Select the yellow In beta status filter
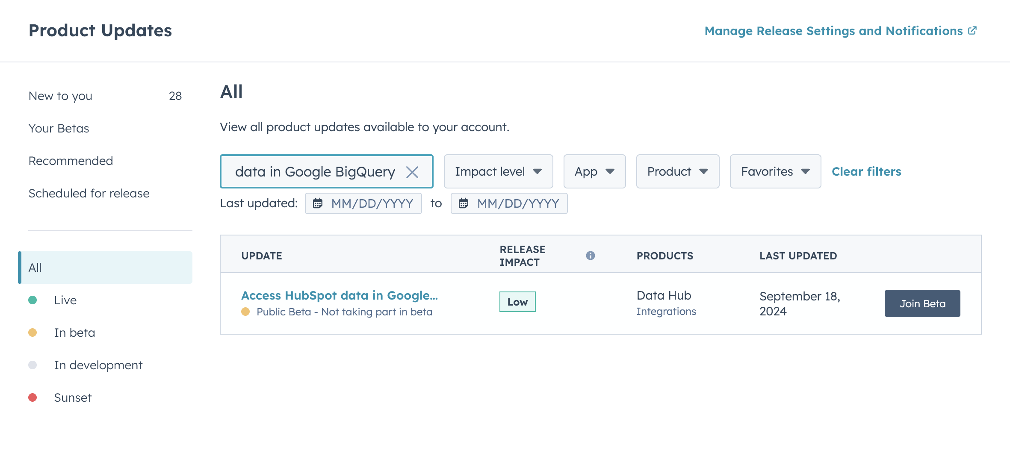 click(74, 332)
